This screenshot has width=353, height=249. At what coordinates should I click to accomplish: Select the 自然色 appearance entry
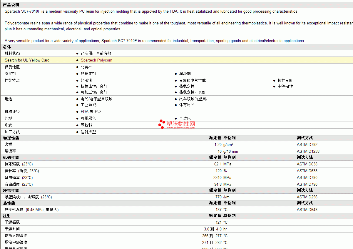click(x=185, y=118)
